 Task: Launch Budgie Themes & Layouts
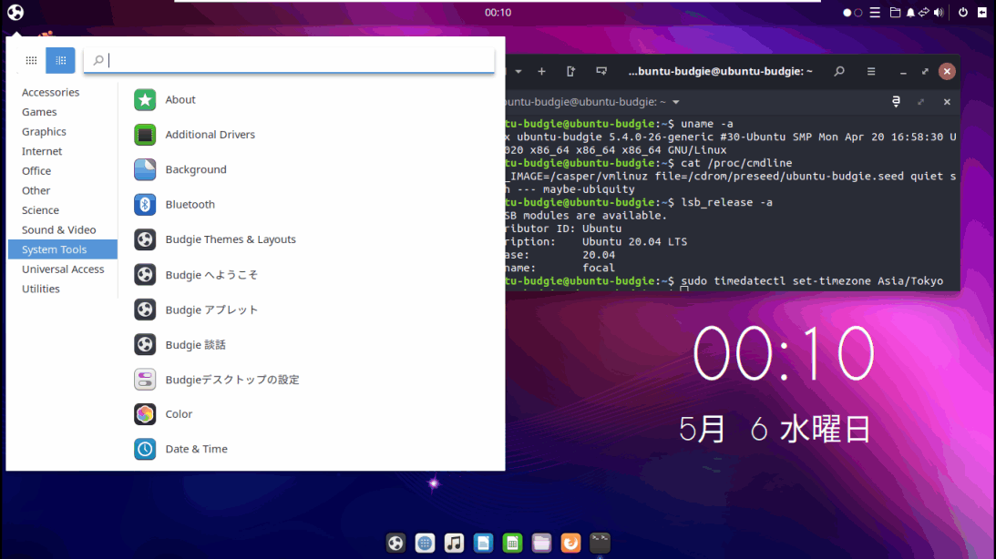pyautogui.click(x=312, y=239)
